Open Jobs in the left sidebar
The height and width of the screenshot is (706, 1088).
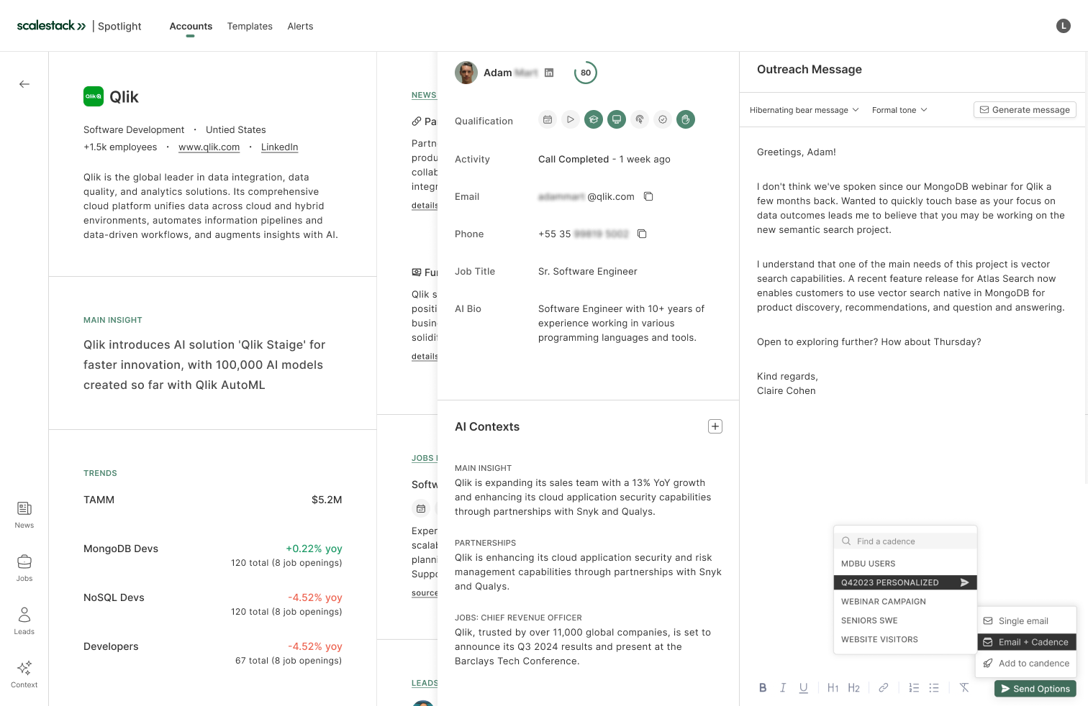[24, 569]
